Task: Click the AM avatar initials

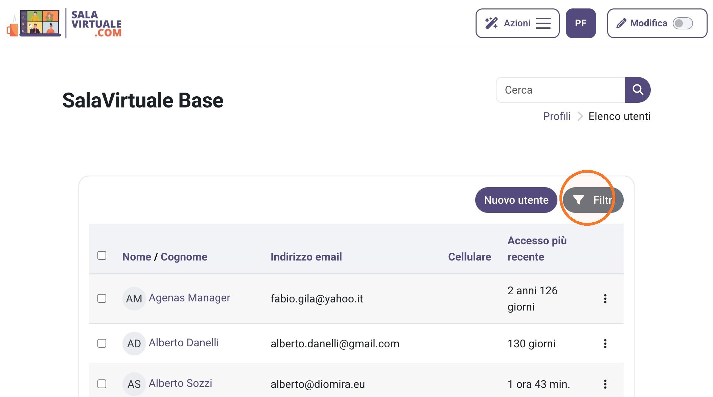Action: (x=134, y=299)
